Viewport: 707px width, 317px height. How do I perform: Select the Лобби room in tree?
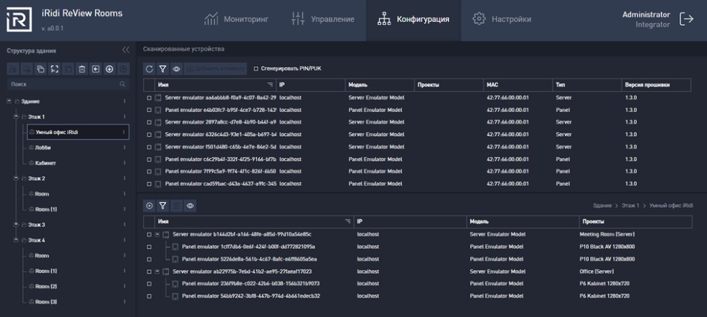click(43, 148)
